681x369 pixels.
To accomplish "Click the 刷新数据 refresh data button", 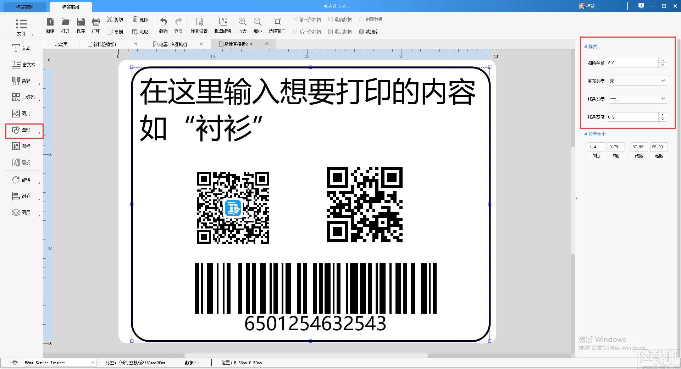I will click(x=371, y=19).
